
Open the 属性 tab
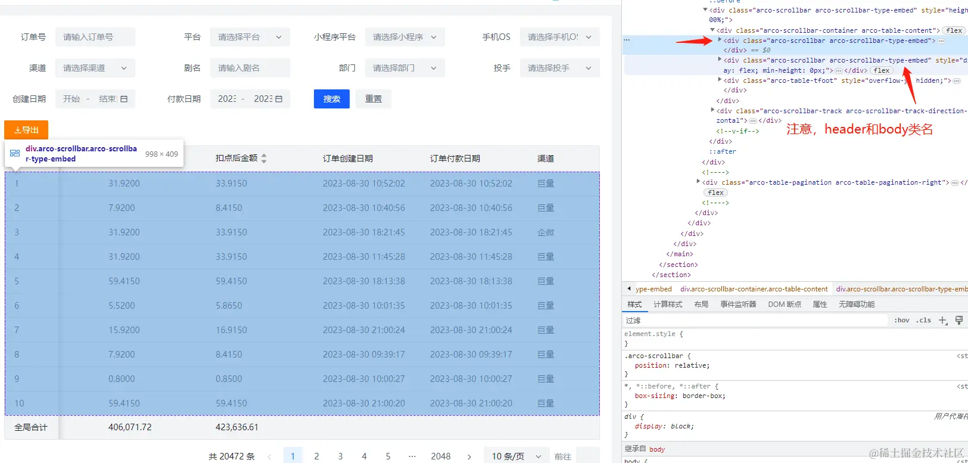[x=820, y=304]
